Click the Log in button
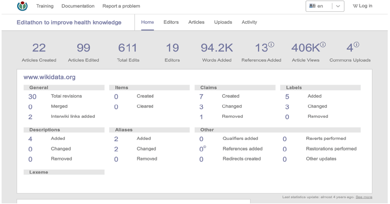Viewport: 390px width, 204px height. (x=363, y=6)
